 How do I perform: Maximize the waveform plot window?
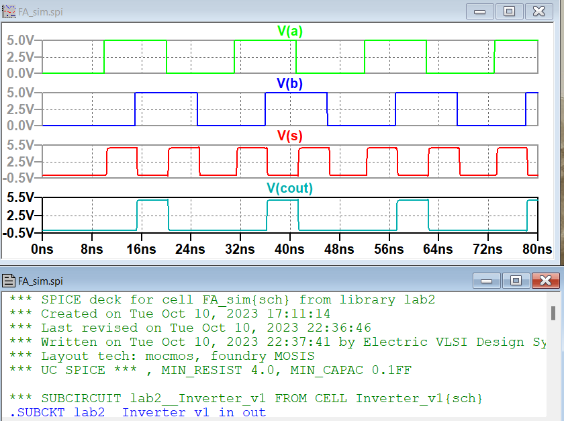pos(509,11)
